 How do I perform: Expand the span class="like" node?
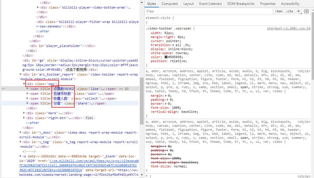28,89
